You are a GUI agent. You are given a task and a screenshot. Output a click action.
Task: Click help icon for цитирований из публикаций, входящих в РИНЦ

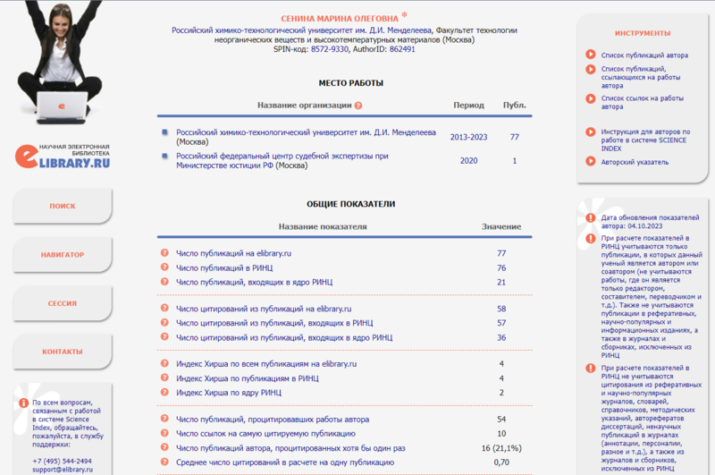164,323
